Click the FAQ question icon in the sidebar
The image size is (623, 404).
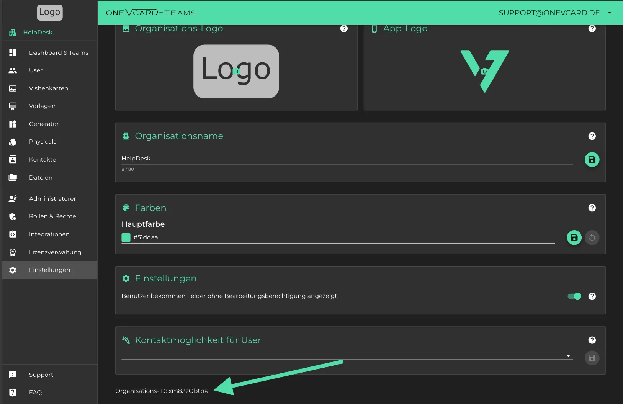pos(13,393)
